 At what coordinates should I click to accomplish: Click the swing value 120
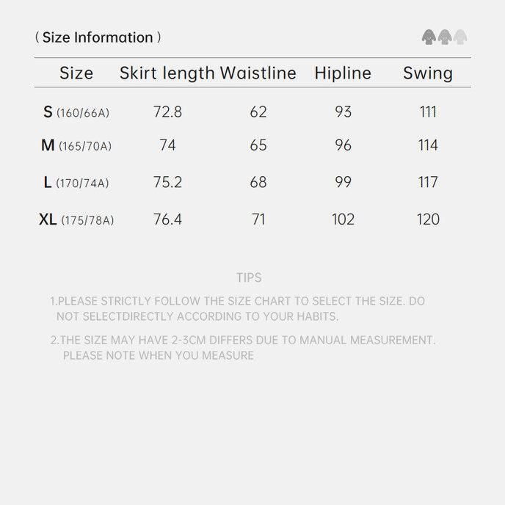point(428,219)
